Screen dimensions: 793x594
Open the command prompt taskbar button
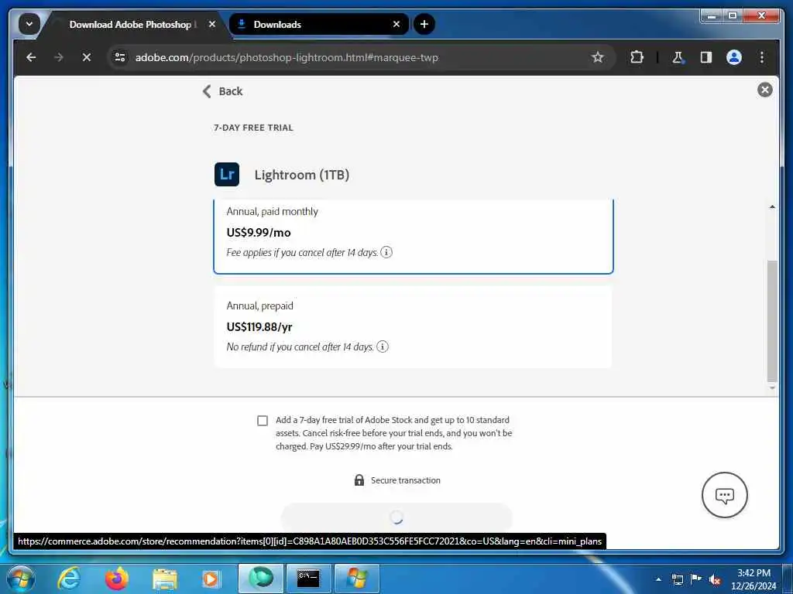pyautogui.click(x=308, y=579)
